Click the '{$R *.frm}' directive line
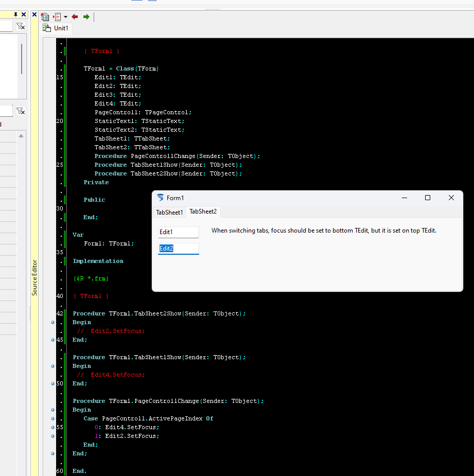This screenshot has height=476, width=474. (x=91, y=279)
